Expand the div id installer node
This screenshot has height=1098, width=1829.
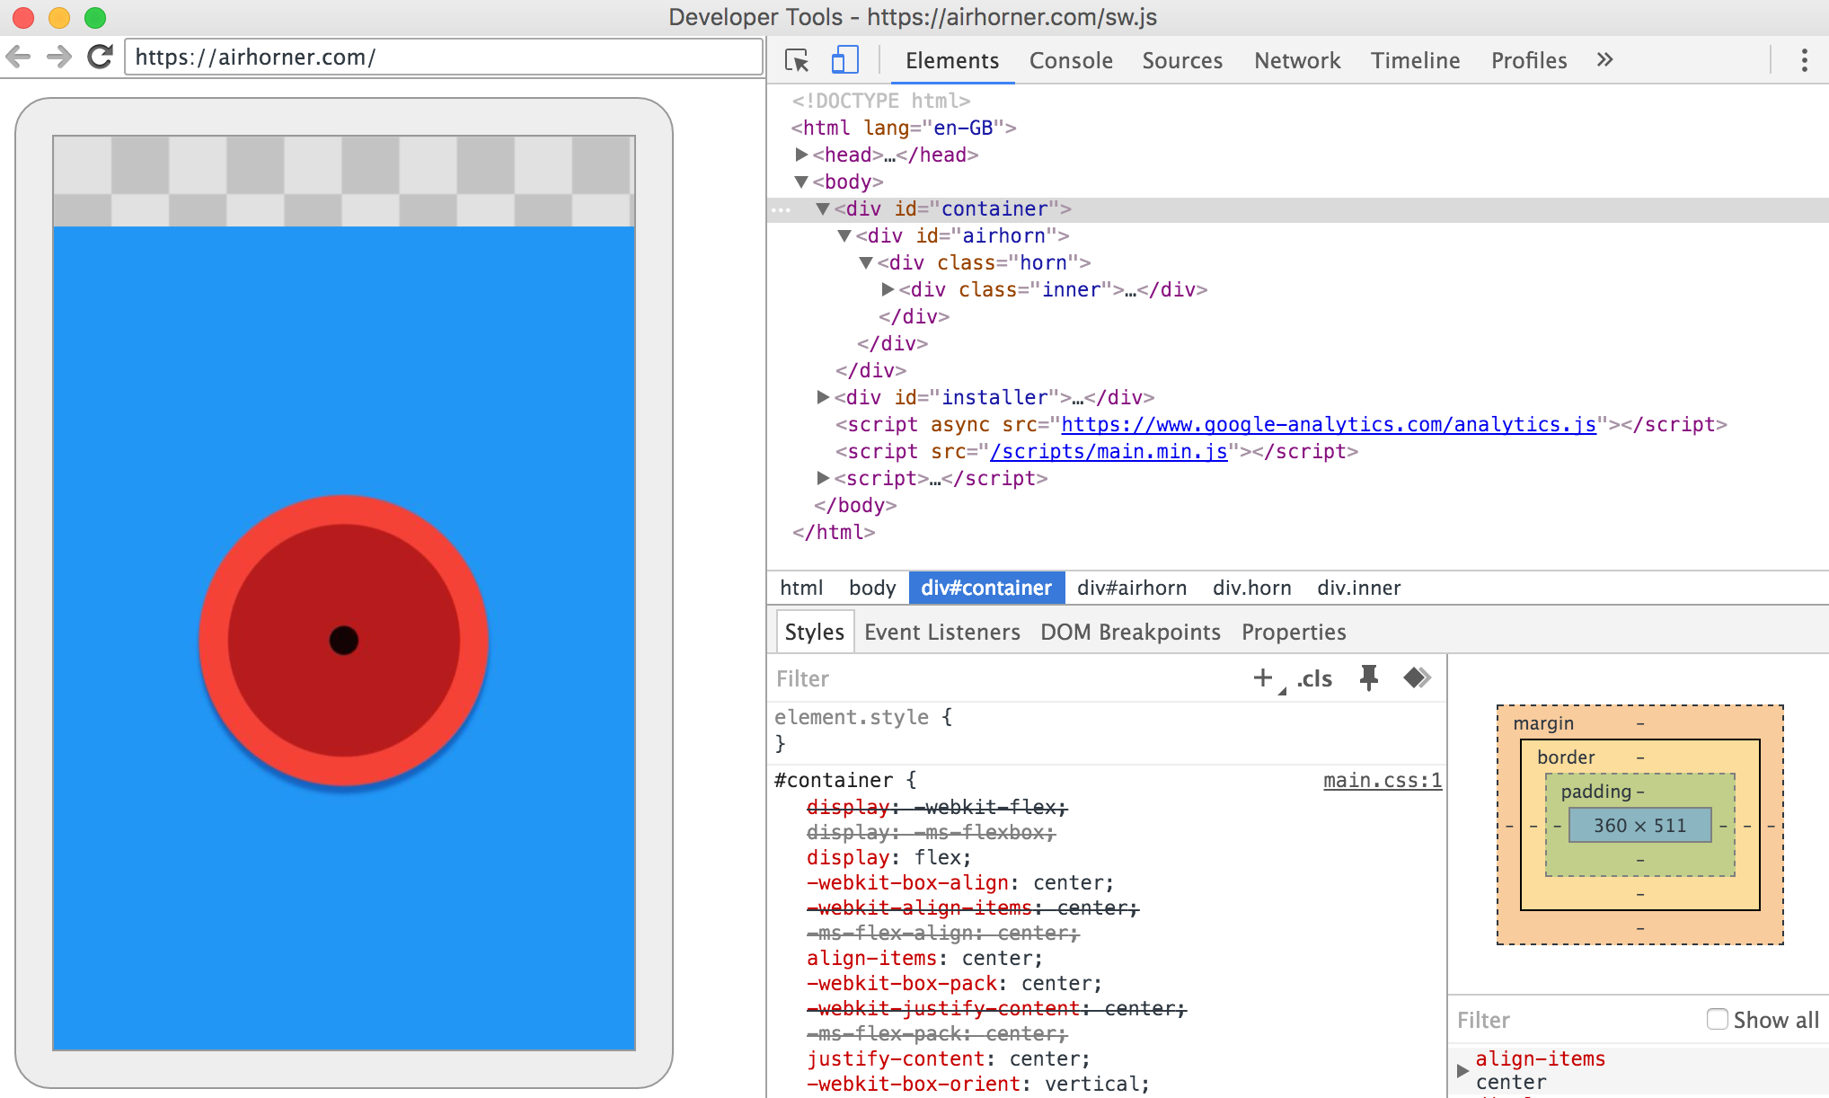click(x=823, y=397)
